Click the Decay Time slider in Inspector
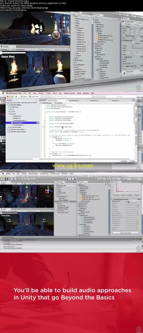 130,211
